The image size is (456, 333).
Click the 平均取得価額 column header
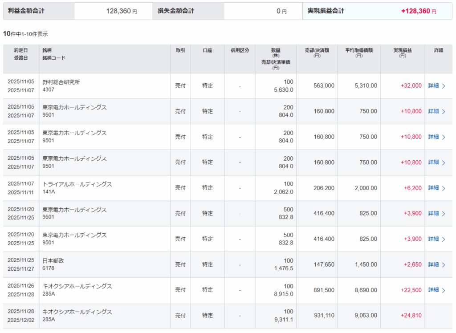359,53
